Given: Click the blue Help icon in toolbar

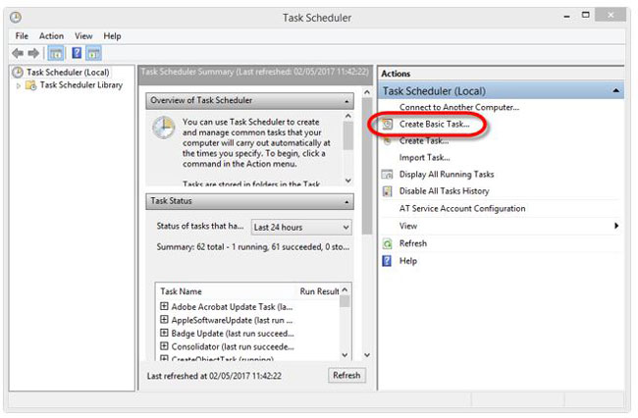Looking at the screenshot, I should click(76, 53).
